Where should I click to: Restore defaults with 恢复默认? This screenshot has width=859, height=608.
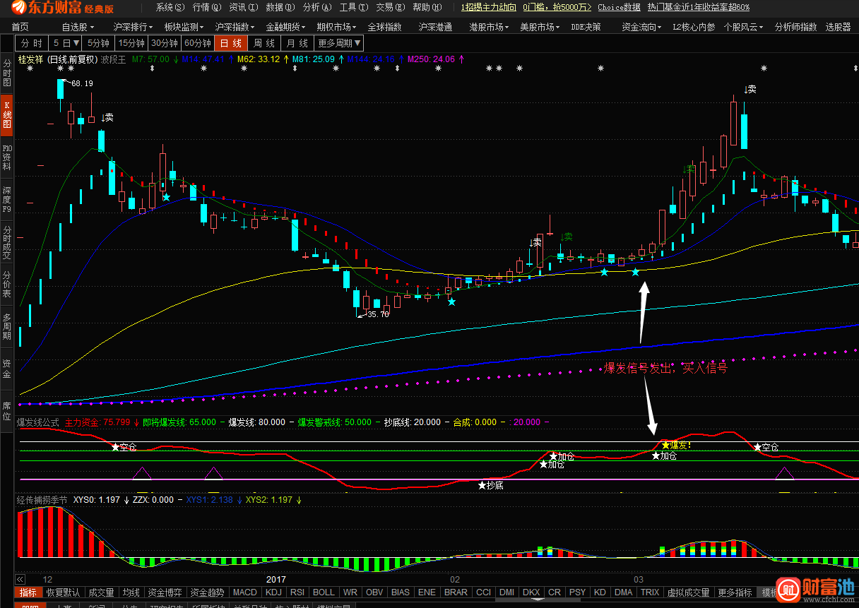click(x=63, y=592)
